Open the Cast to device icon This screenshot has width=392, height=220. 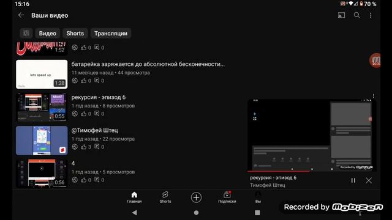pyautogui.click(x=342, y=15)
